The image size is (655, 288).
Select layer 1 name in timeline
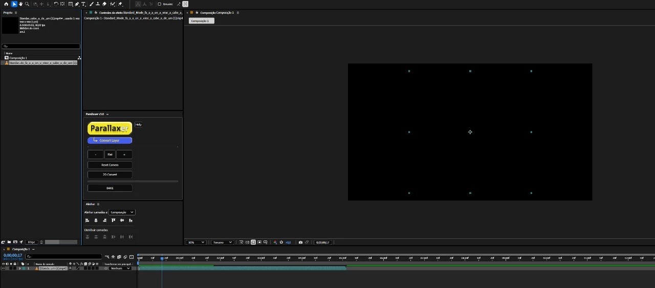[x=53, y=268]
